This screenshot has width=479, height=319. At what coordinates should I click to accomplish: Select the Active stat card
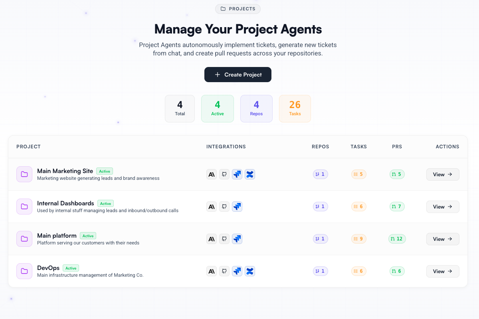[x=218, y=108]
